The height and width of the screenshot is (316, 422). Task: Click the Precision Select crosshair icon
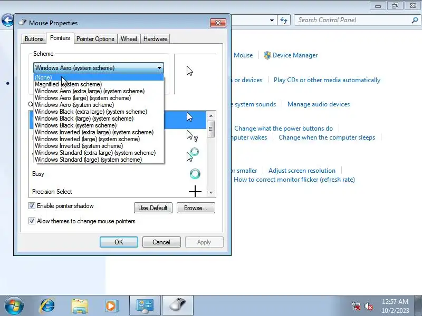click(x=195, y=192)
